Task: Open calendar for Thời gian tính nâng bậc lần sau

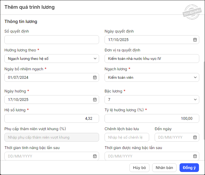Action: tap(95, 156)
